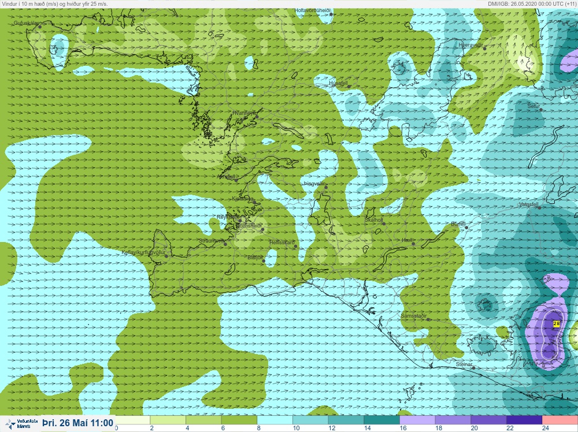This screenshot has height=432, width=578.
Task: Select the Bláfjöll station label
Action: pyautogui.click(x=256, y=258)
